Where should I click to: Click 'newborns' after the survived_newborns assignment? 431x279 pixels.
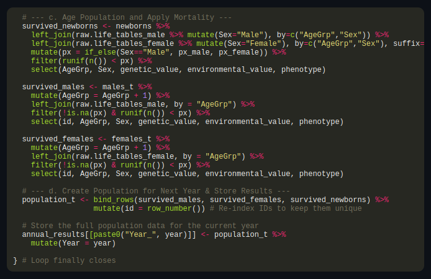pos(134,26)
